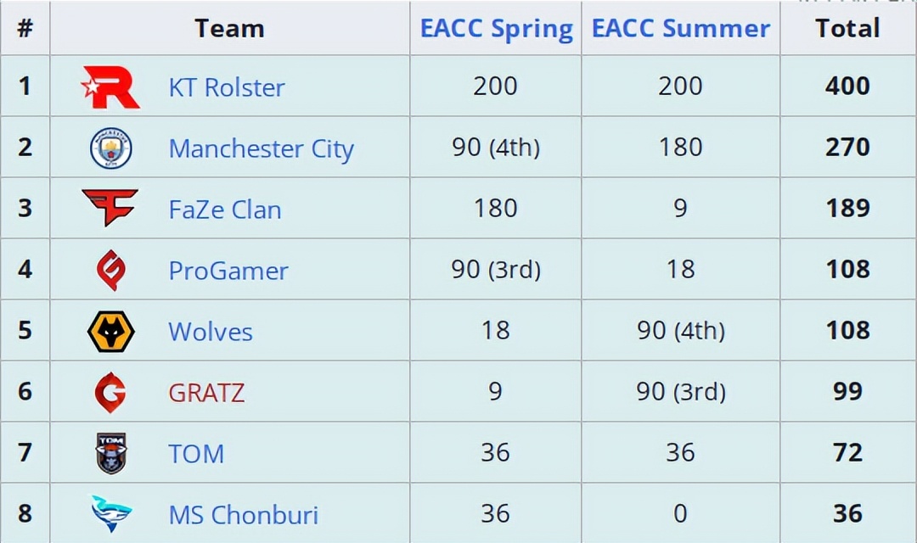Open the MS Chonburi team link
Image resolution: width=917 pixels, height=543 pixels.
(x=243, y=514)
